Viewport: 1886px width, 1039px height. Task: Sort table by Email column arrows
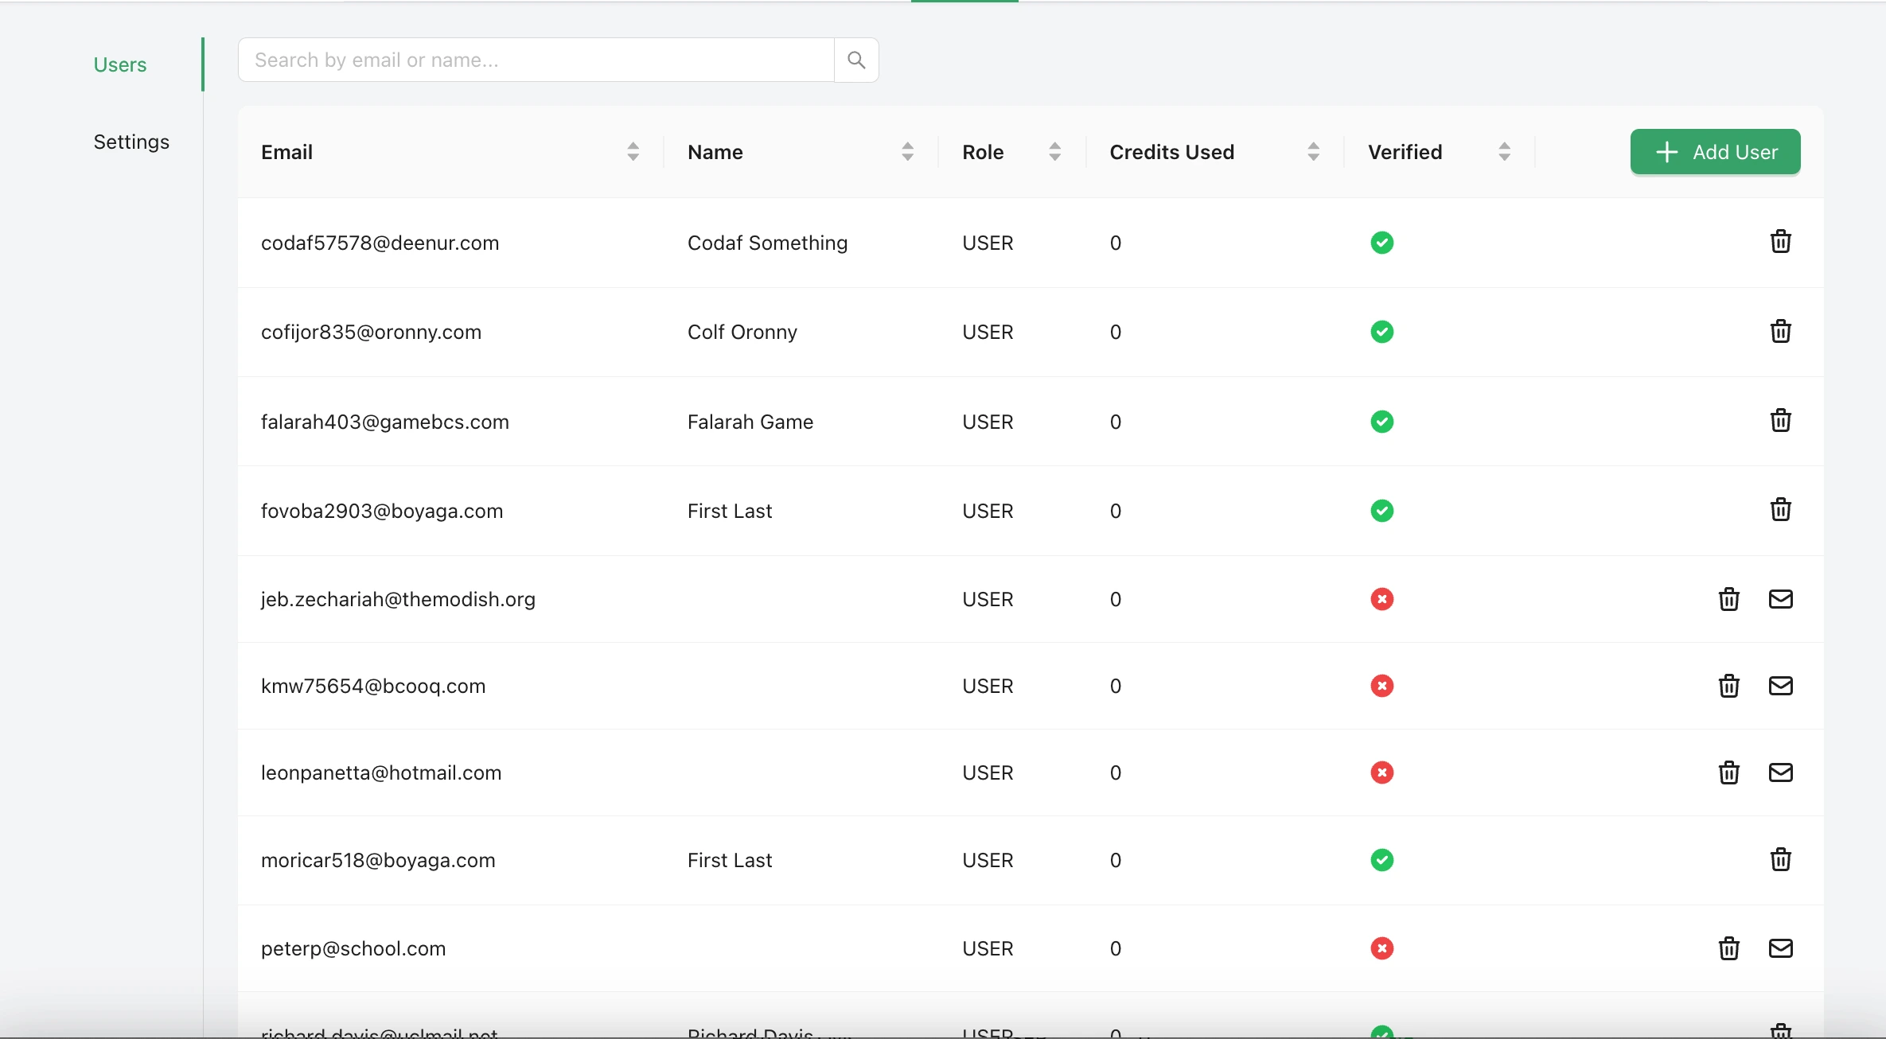click(633, 152)
